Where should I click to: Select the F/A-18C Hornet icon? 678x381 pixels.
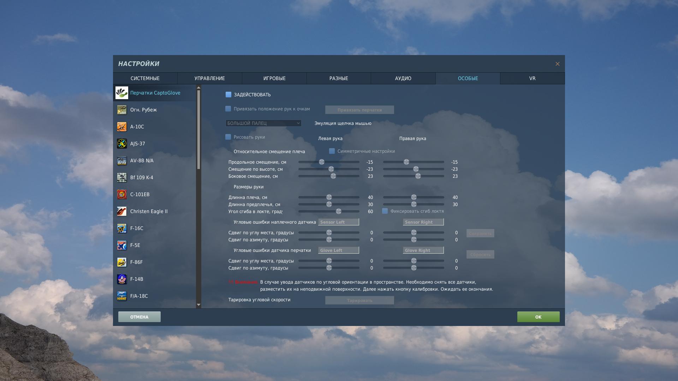[x=122, y=296]
